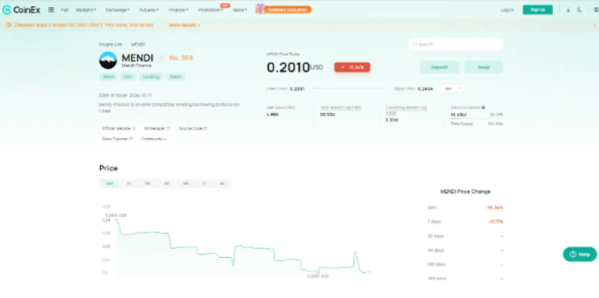The width and height of the screenshot is (599, 298).
Task: Open the apps grid menu icon
Action: click(51, 10)
